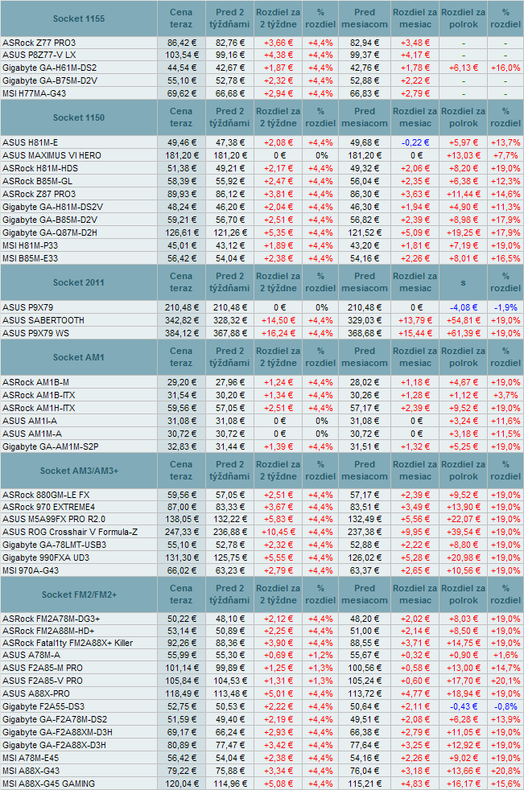Click the Gigabyte GA-Q87M-D2H row name
Screen dimensions: 524x790
pyautogui.click(x=50, y=232)
